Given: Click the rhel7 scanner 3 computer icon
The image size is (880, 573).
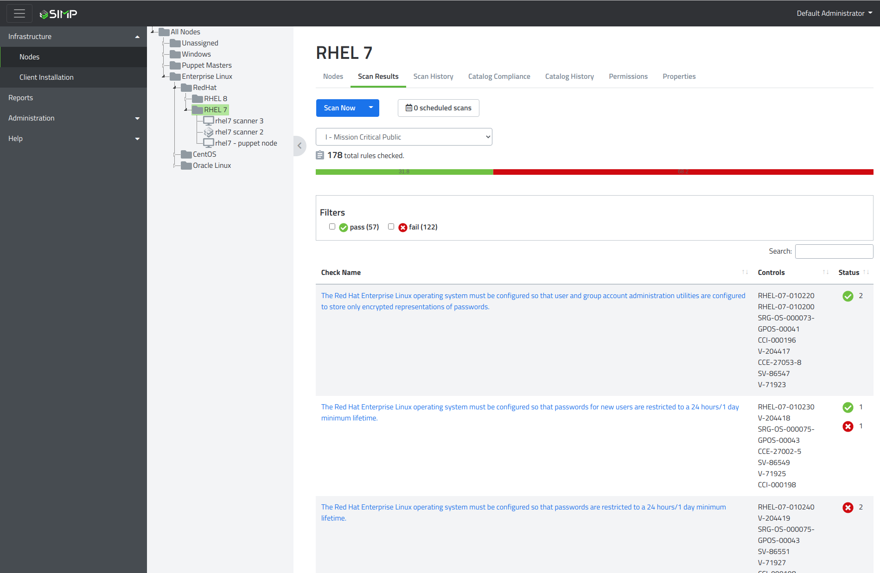Looking at the screenshot, I should pos(209,121).
